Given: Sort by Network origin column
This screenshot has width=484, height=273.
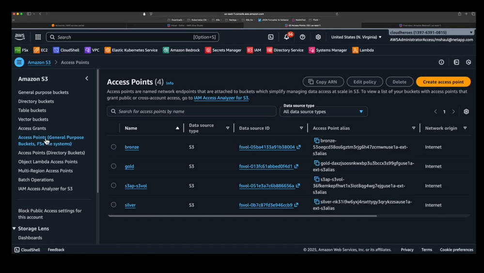Looking at the screenshot, I should [x=465, y=128].
